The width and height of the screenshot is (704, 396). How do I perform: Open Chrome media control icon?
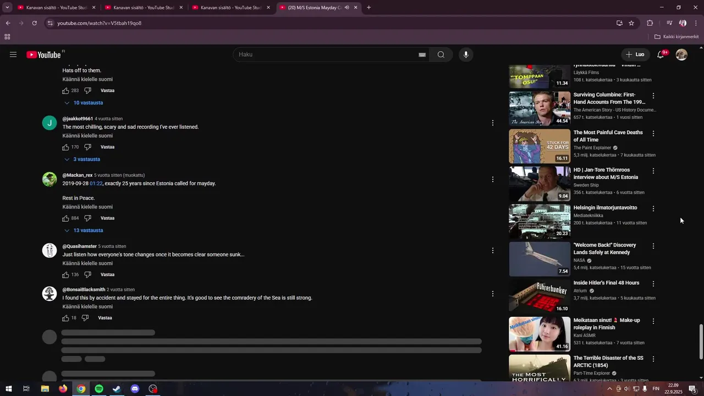pos(669,23)
